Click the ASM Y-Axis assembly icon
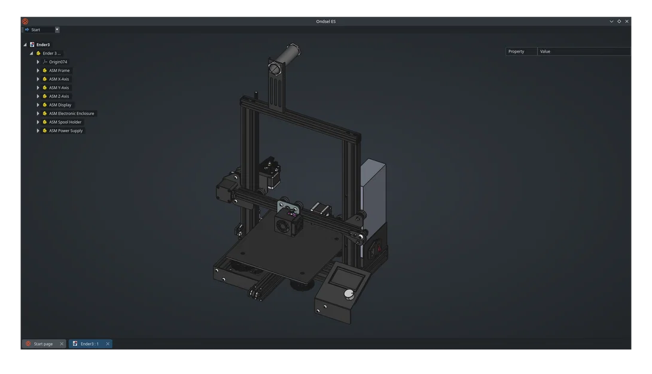The height and width of the screenshot is (374, 652). 44,88
